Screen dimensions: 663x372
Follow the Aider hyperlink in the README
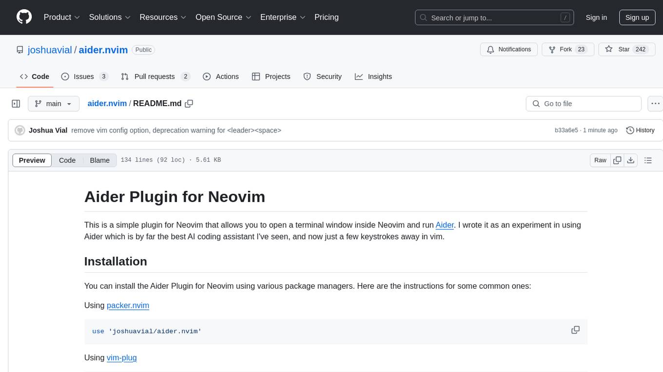[x=445, y=225]
